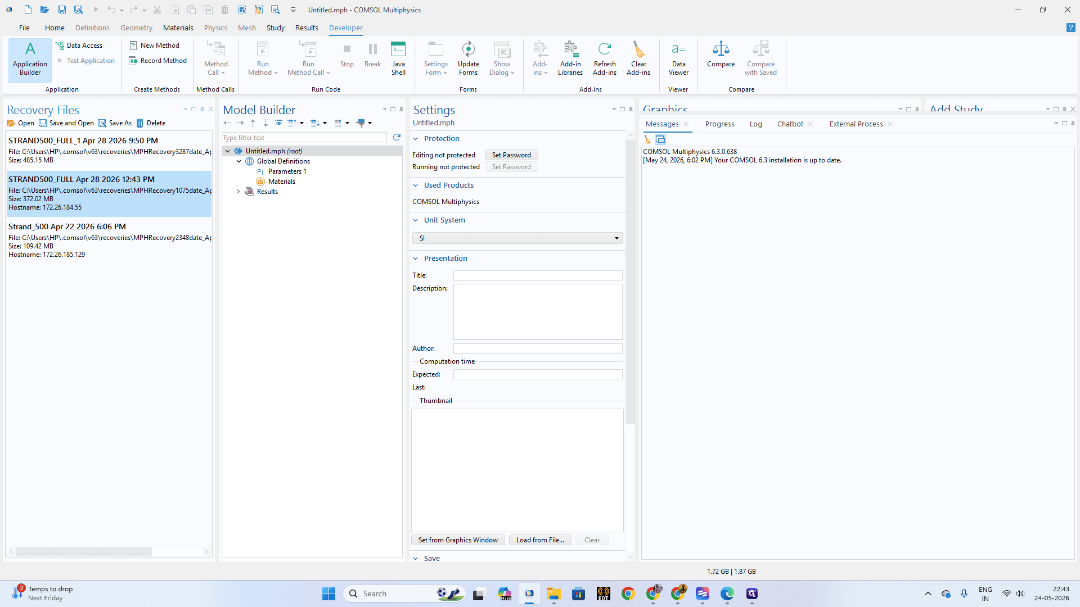This screenshot has width=1080, height=607.
Task: Click Set from Graphics Window button
Action: (458, 540)
